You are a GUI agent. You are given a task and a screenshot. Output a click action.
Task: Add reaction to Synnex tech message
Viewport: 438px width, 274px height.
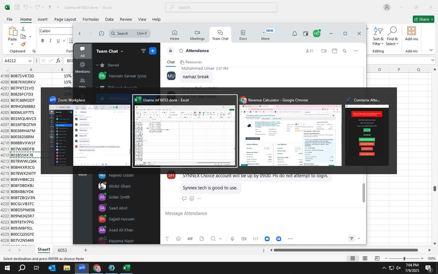point(192,198)
